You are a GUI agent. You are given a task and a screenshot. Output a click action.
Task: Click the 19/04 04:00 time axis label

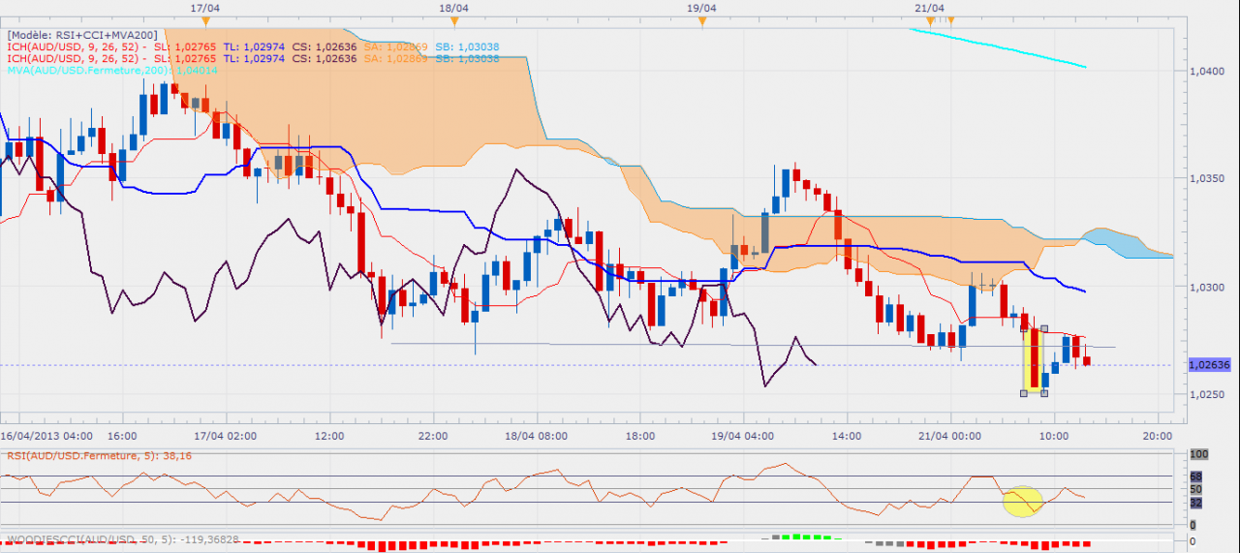click(x=743, y=436)
